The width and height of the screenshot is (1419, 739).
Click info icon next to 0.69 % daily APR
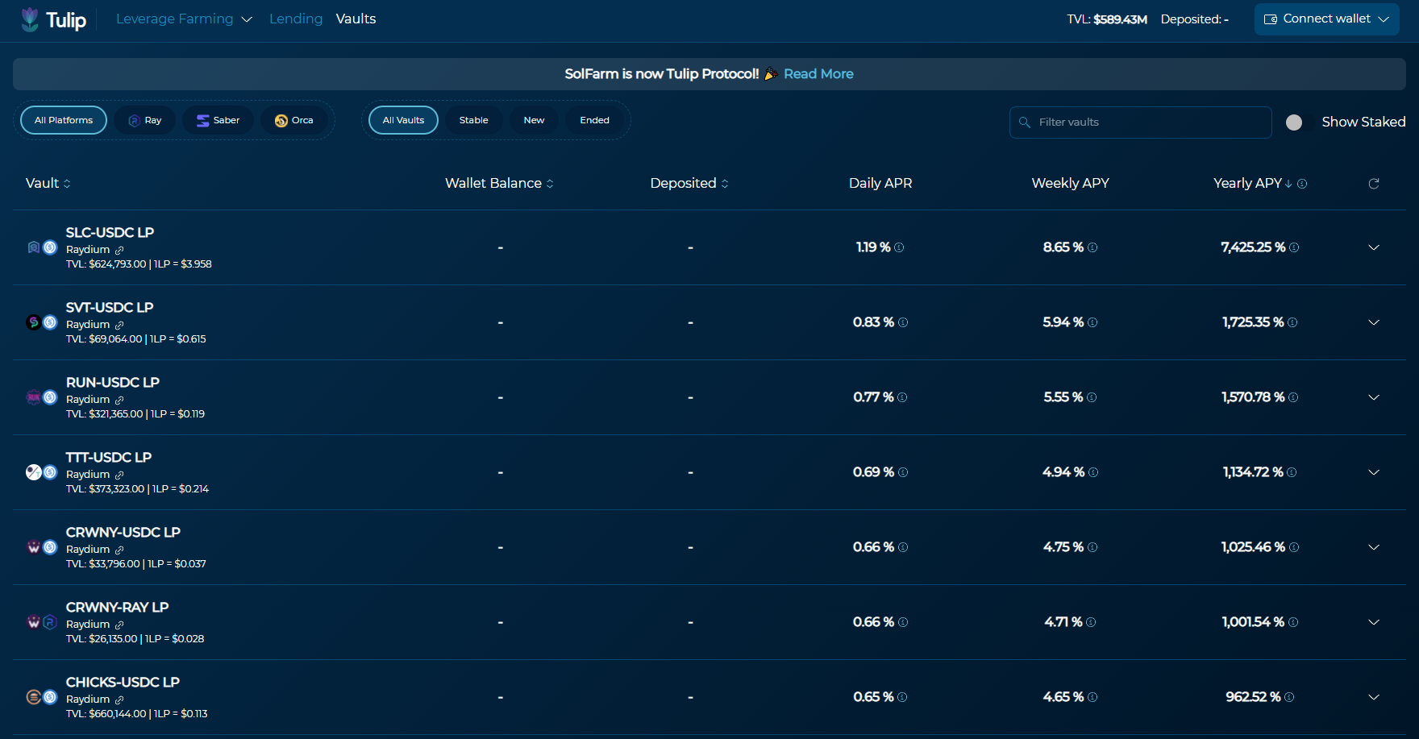(903, 472)
